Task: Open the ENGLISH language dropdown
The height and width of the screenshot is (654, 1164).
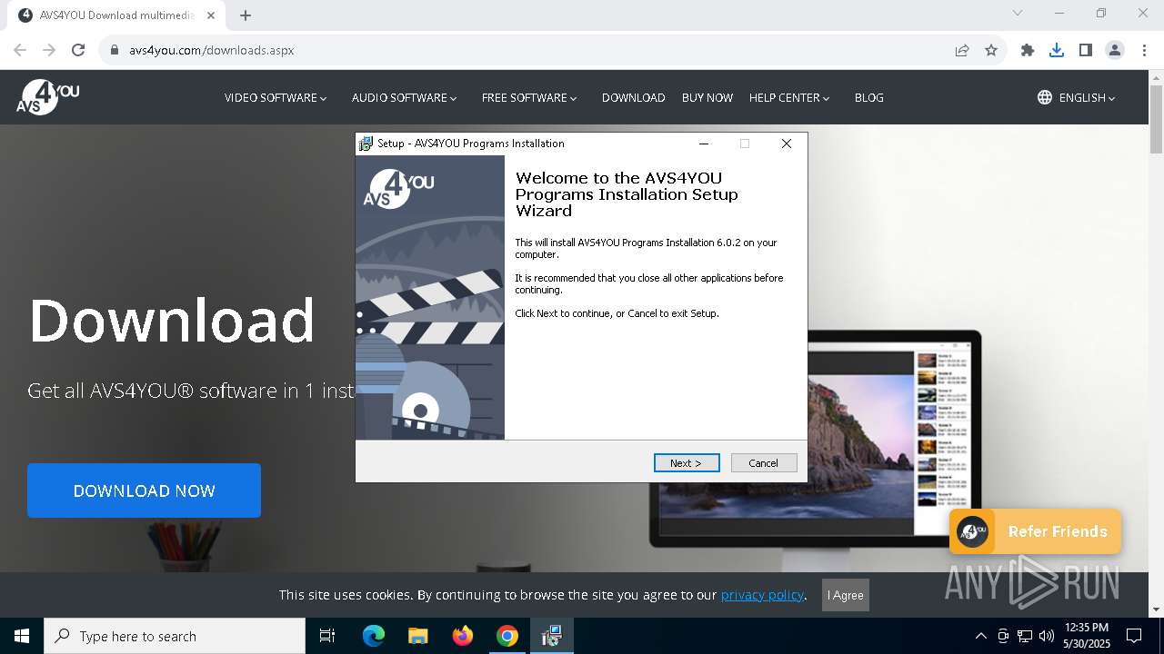Action: coord(1087,97)
